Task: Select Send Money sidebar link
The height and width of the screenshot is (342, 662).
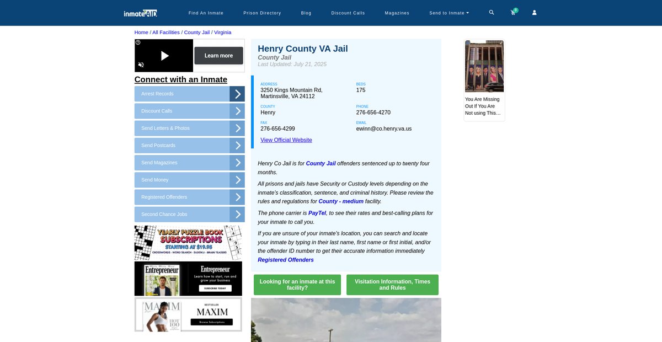Action: click(182, 180)
